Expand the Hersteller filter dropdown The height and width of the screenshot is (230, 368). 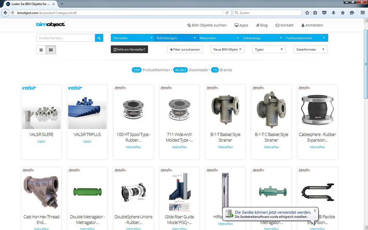[x=133, y=38]
